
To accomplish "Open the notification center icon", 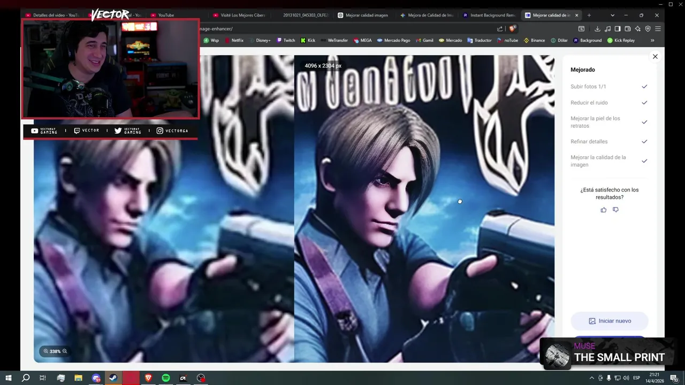I will tap(674, 378).
